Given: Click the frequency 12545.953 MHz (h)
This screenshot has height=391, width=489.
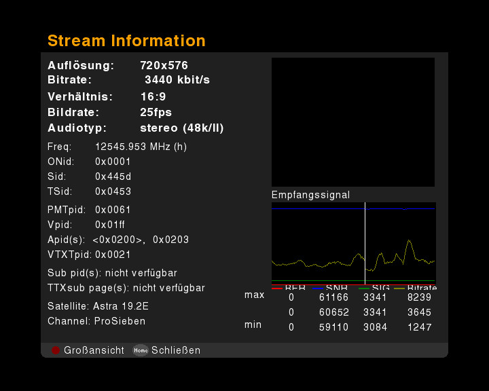Looking at the screenshot, I should [141, 147].
